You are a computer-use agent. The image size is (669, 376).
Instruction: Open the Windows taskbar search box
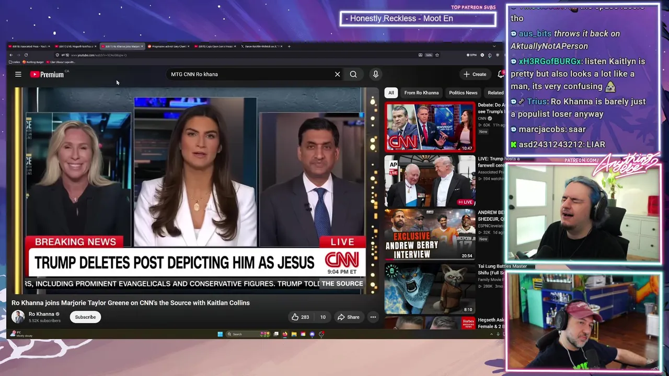point(248,334)
